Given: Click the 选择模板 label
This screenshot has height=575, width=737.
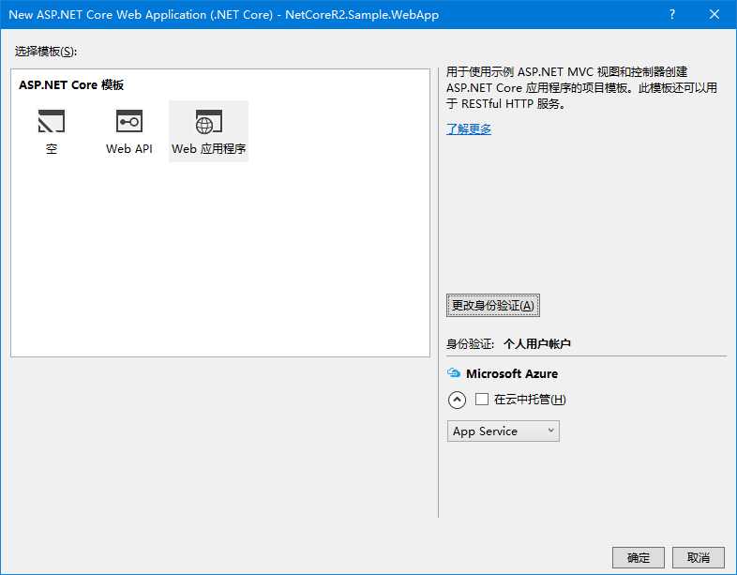Looking at the screenshot, I should tap(46, 52).
